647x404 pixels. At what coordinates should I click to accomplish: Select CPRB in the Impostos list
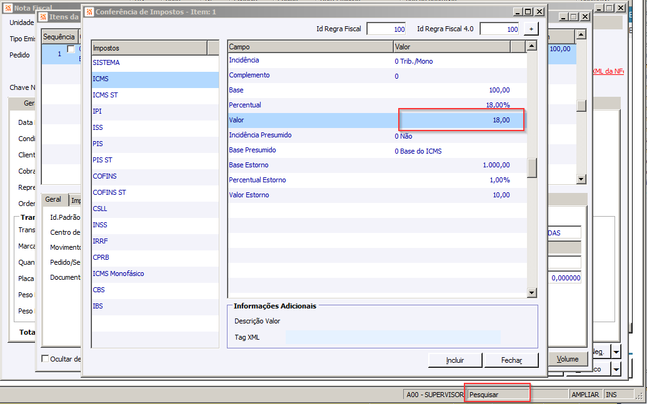[x=155, y=257]
